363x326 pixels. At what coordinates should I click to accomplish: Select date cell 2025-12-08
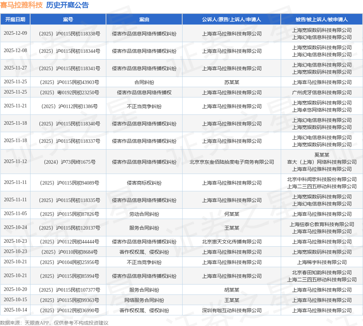click(15, 50)
